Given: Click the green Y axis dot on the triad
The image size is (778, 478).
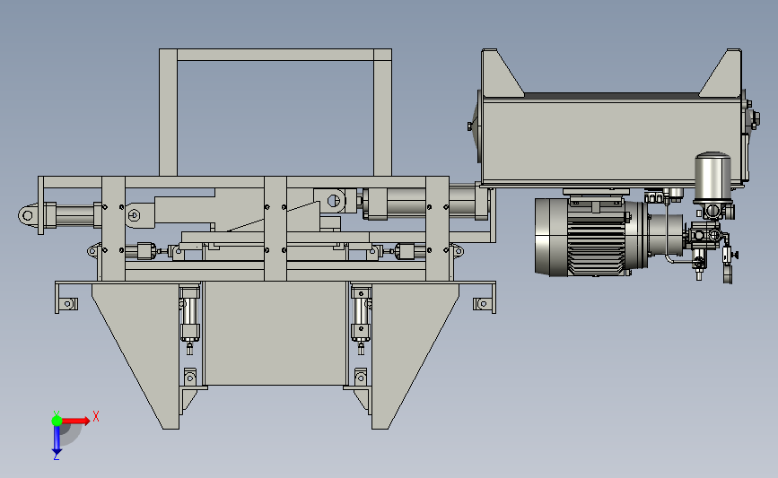Looking at the screenshot, I should click(x=57, y=421).
